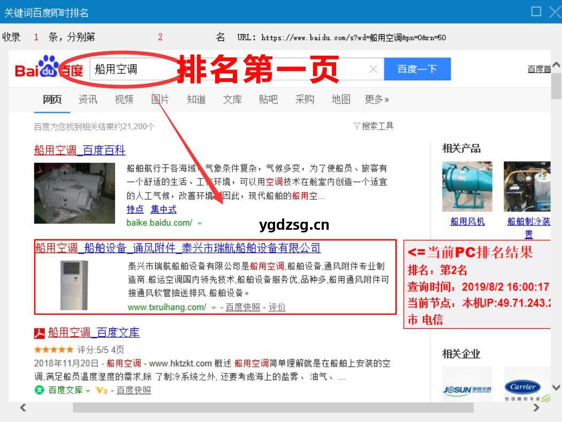Click the vertical scrollbar down arrow

pos(556,387)
